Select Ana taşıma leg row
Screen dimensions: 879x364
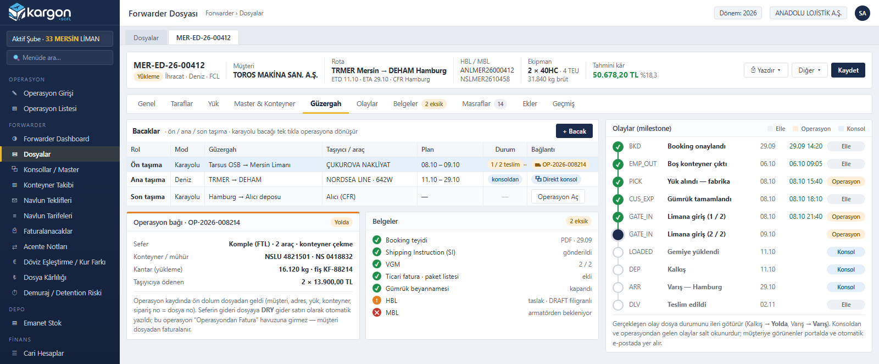click(362, 180)
